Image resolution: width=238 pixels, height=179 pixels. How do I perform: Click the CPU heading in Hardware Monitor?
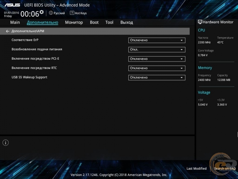coord(202,30)
